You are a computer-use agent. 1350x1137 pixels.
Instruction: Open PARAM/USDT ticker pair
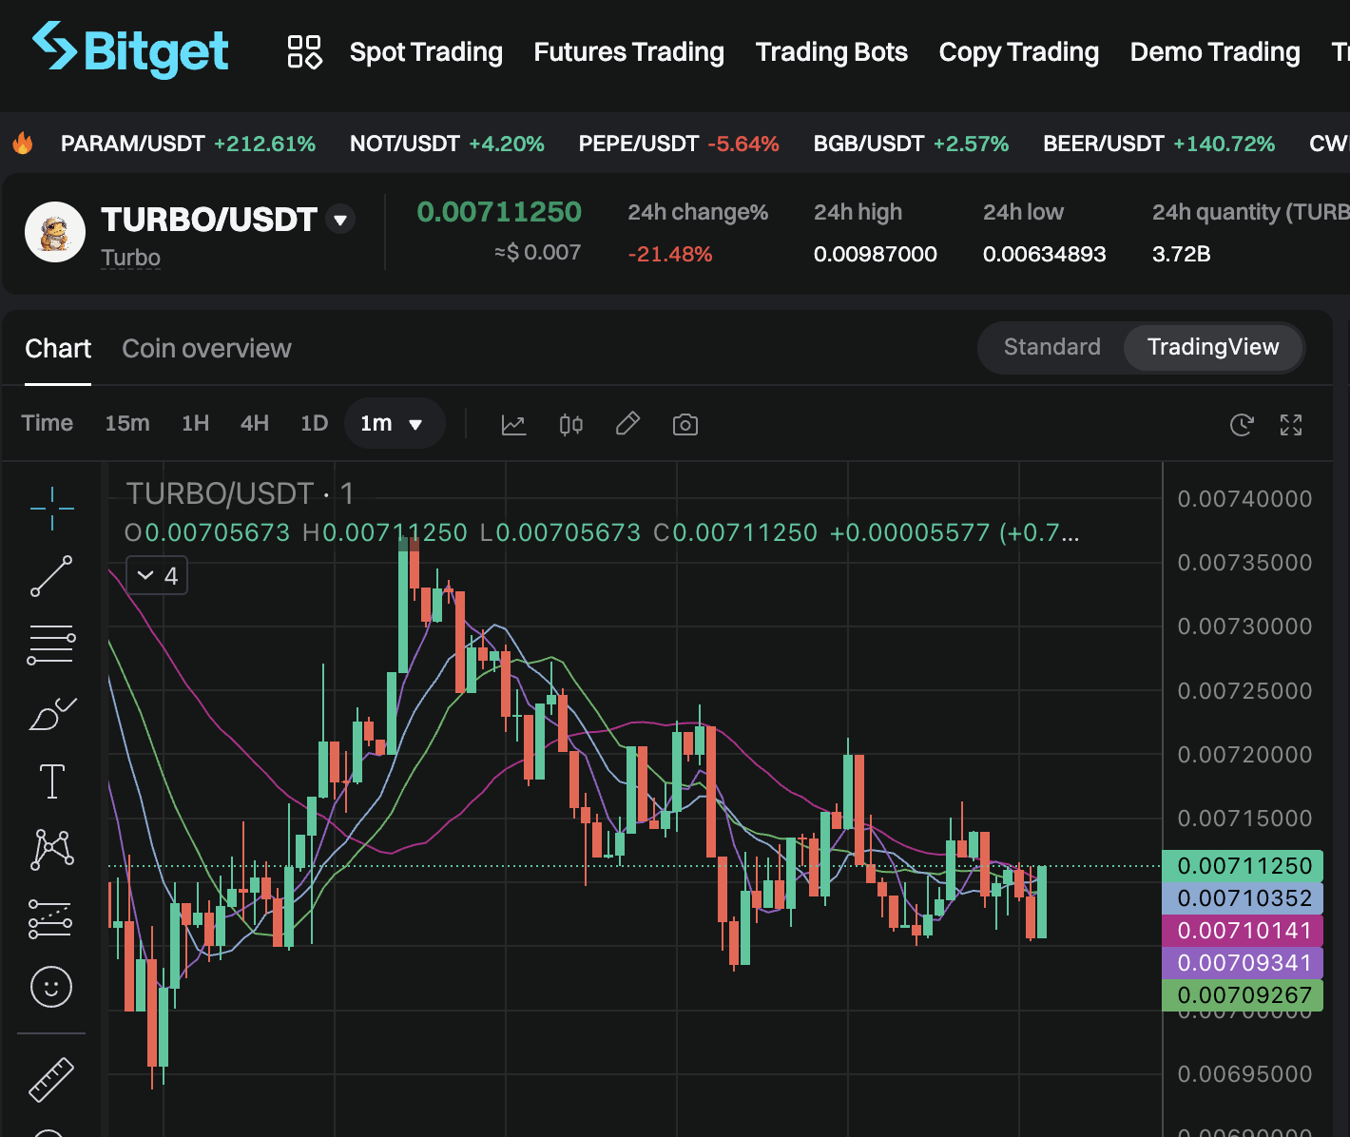click(188, 144)
